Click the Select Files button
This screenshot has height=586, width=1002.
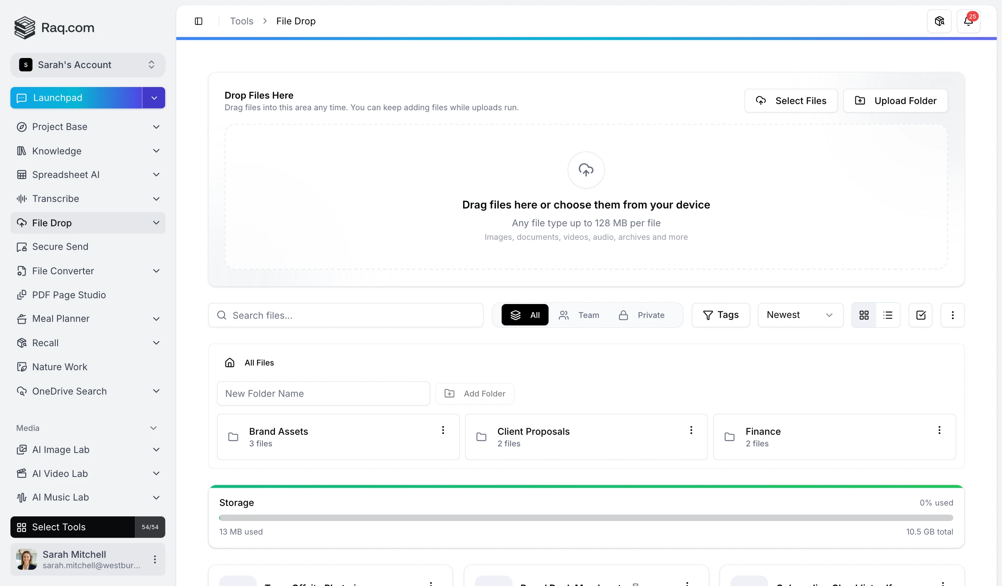pos(791,101)
